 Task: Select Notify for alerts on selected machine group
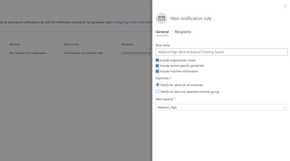tap(157, 91)
